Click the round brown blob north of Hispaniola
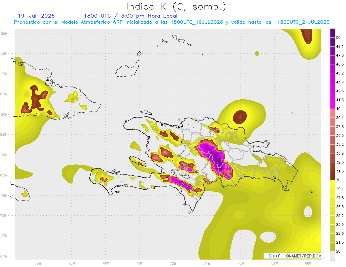This screenshot has width=346, height=267. [240, 117]
